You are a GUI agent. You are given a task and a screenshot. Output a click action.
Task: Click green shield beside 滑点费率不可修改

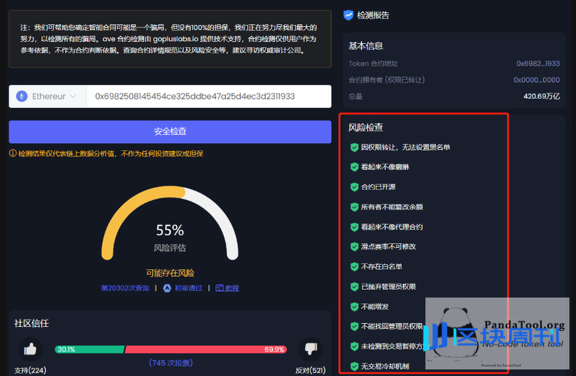(354, 247)
